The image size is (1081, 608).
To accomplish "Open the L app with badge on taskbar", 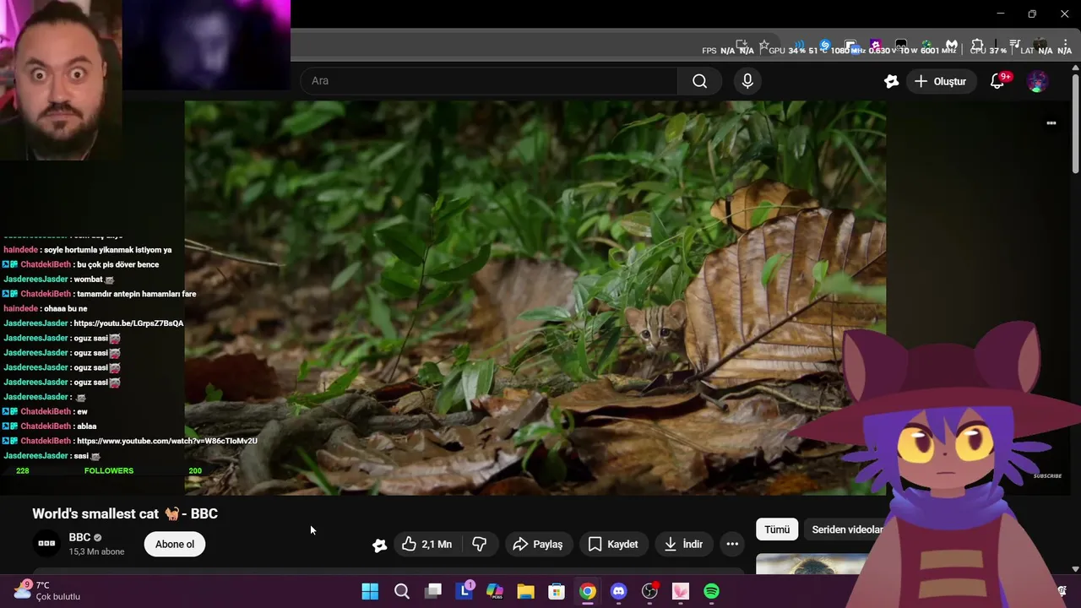I will click(x=464, y=591).
